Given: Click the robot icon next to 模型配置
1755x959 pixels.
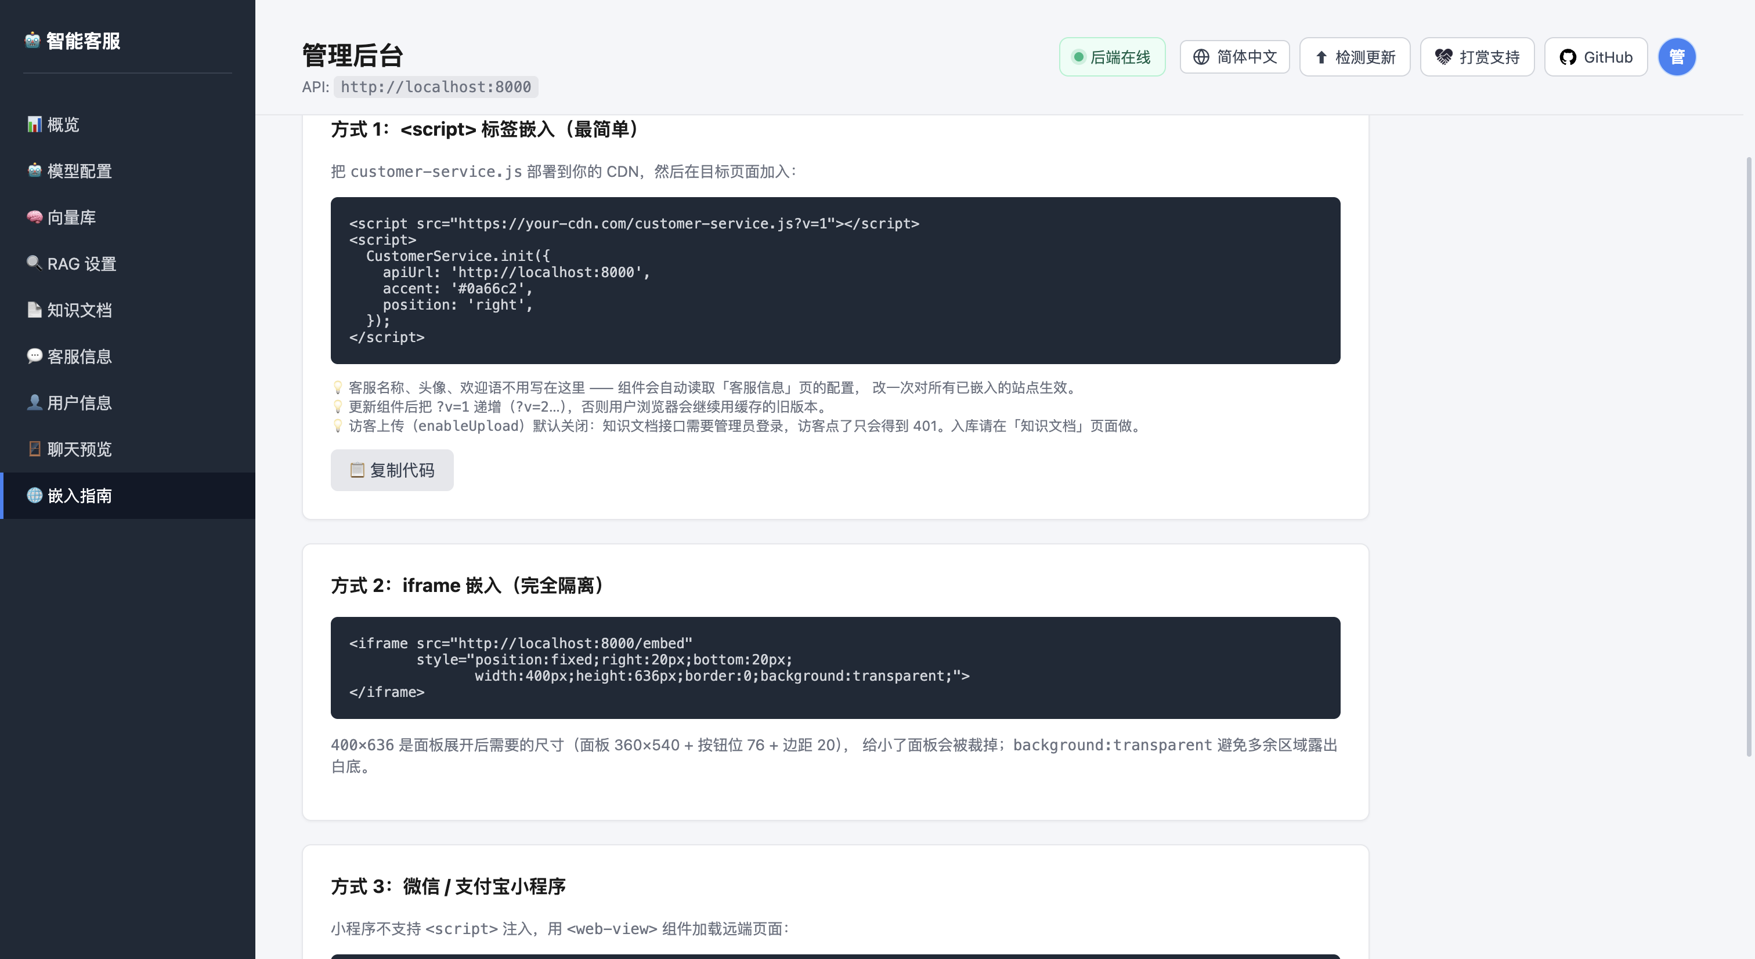Looking at the screenshot, I should click(34, 170).
